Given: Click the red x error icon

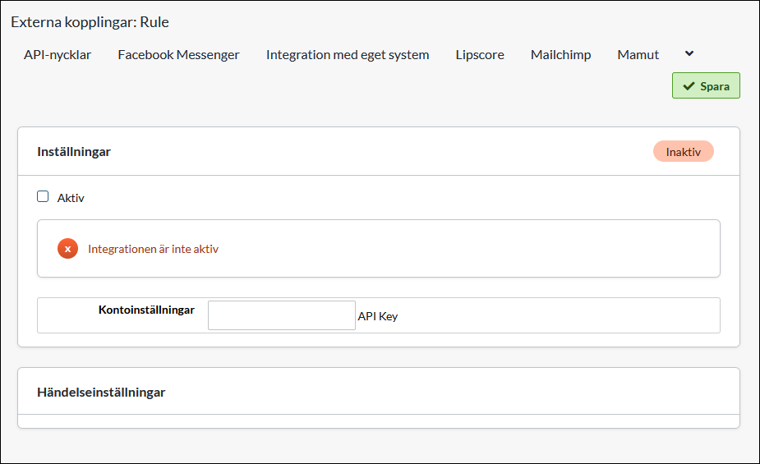Looking at the screenshot, I should pos(67,249).
